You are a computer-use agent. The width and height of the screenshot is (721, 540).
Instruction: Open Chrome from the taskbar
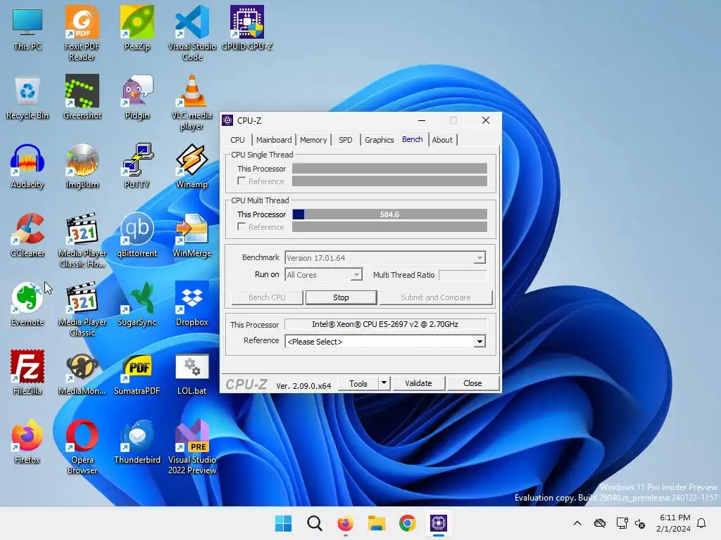[408, 523]
